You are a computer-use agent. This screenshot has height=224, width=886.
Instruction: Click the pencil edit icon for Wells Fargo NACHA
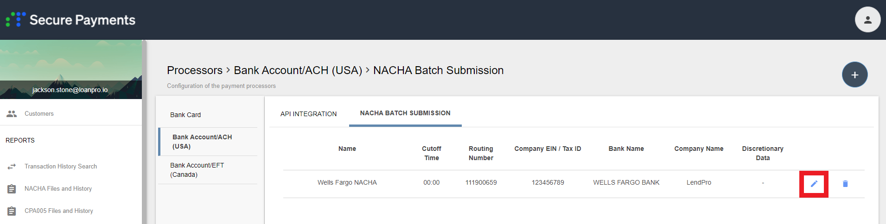[814, 184]
